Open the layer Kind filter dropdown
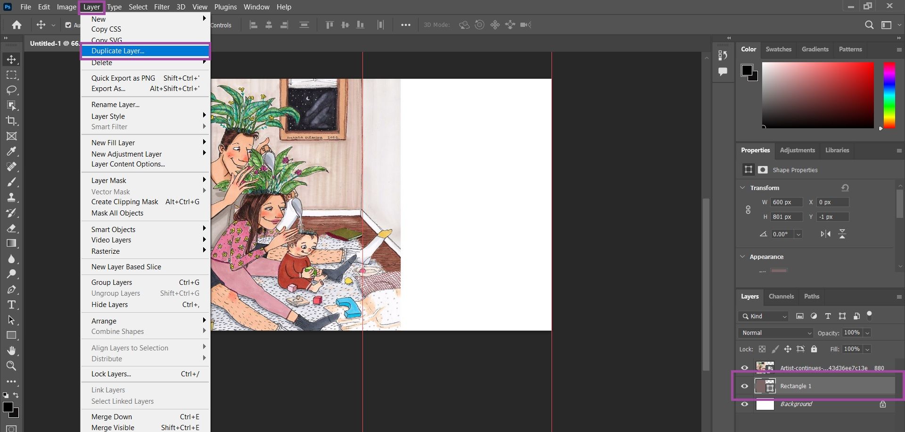 click(x=764, y=316)
